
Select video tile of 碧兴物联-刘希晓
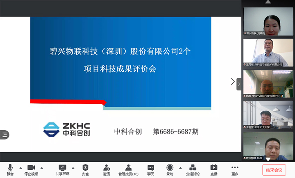(268, 21)
